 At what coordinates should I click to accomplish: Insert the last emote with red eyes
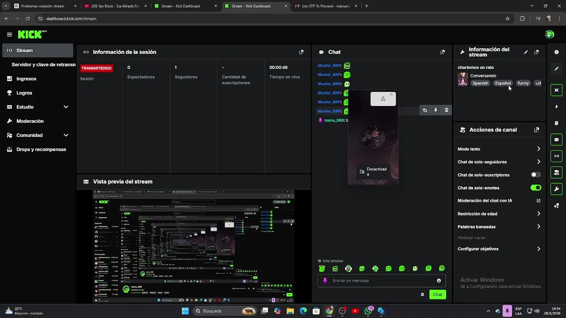(x=441, y=269)
